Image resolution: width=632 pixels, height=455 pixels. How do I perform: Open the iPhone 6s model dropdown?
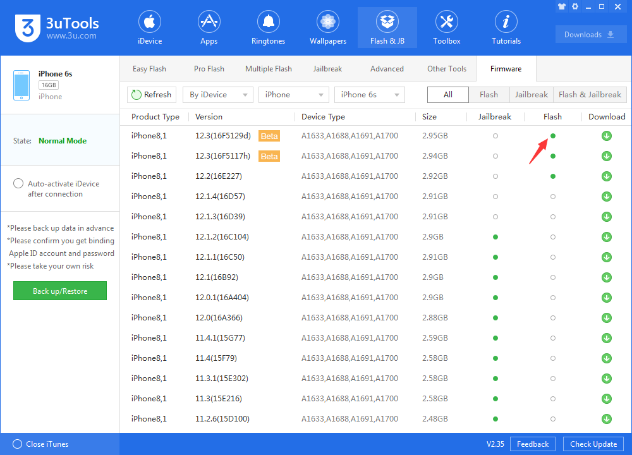pyautogui.click(x=370, y=95)
